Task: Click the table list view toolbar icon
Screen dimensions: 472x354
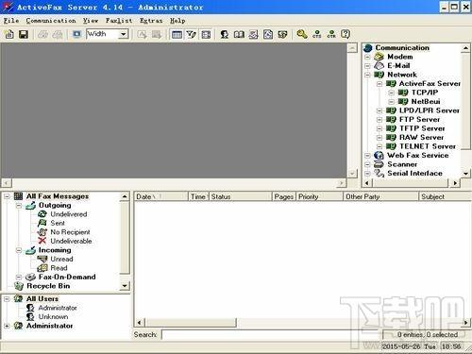Action: click(177, 34)
